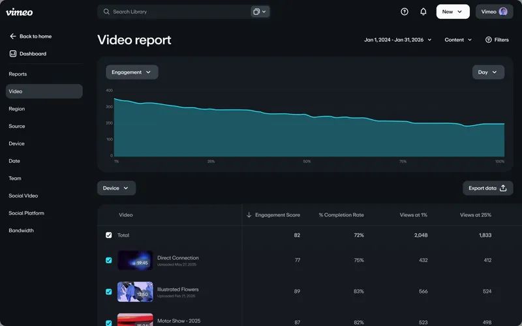Expand the Device breakdown dropdown
Viewport: 522px width, 326px height.
[116, 188]
